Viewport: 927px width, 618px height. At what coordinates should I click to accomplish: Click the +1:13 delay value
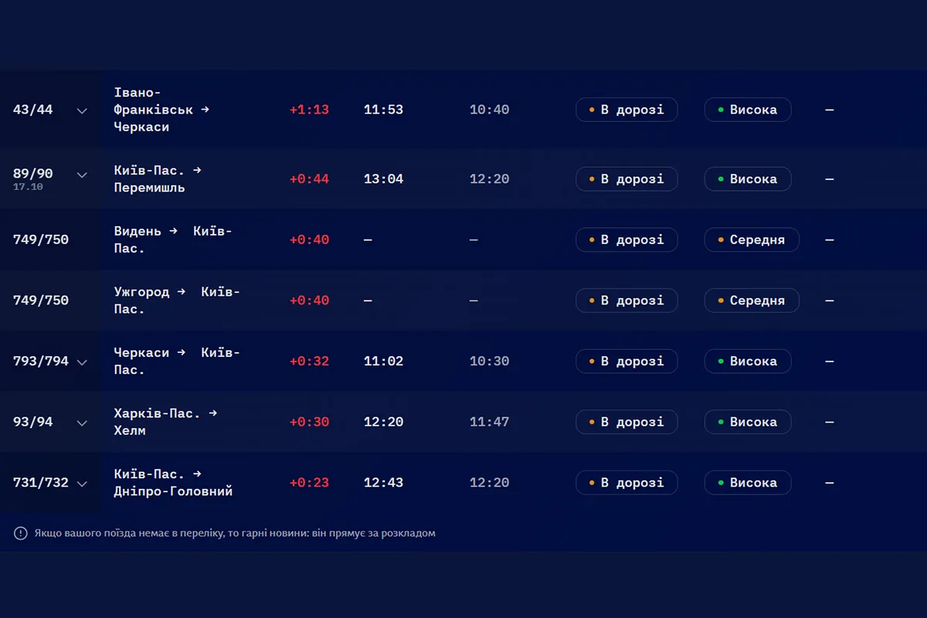coord(309,110)
